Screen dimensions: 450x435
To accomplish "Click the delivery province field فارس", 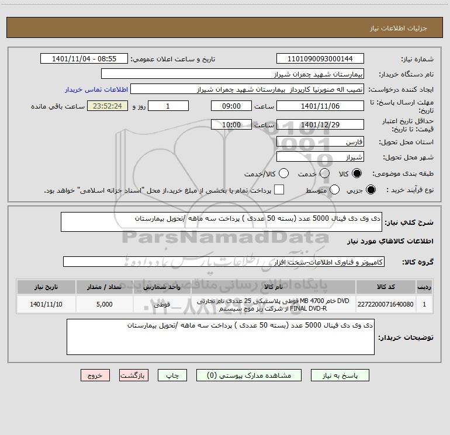I will [320, 142].
